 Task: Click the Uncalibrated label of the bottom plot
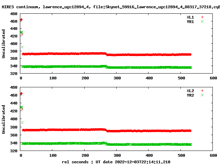(x=3, y=119)
